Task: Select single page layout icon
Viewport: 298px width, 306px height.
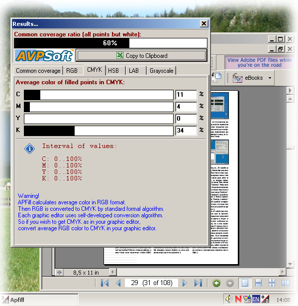Action: click(245, 283)
